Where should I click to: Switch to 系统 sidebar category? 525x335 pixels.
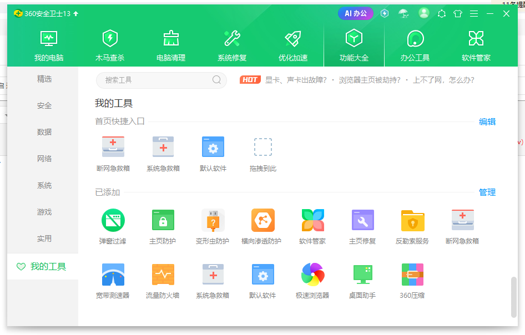tap(44, 185)
